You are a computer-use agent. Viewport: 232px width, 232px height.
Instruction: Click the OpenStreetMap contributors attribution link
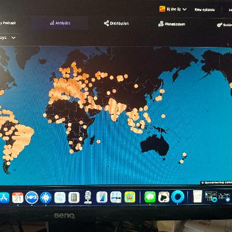pos(216,183)
